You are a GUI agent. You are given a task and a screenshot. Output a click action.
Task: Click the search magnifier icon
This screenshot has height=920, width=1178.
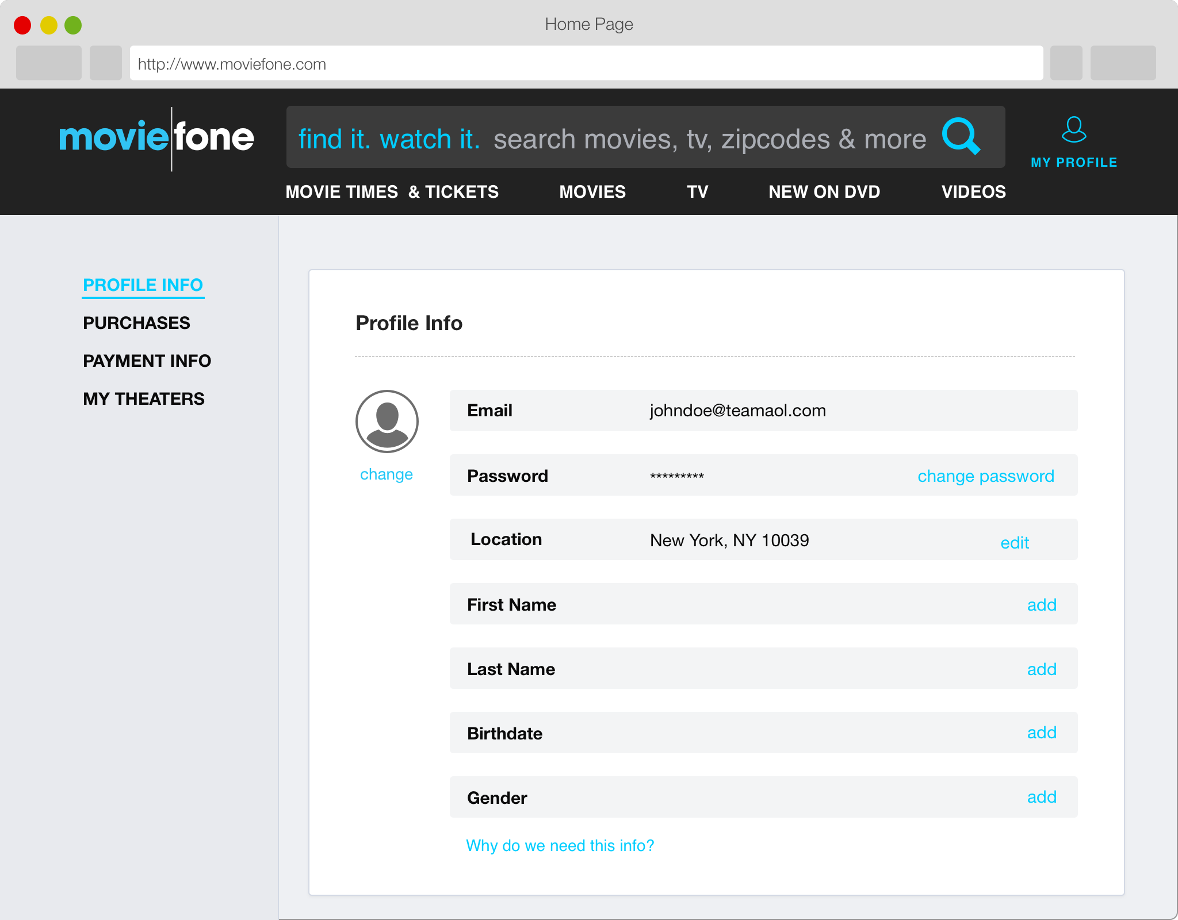tap(960, 136)
